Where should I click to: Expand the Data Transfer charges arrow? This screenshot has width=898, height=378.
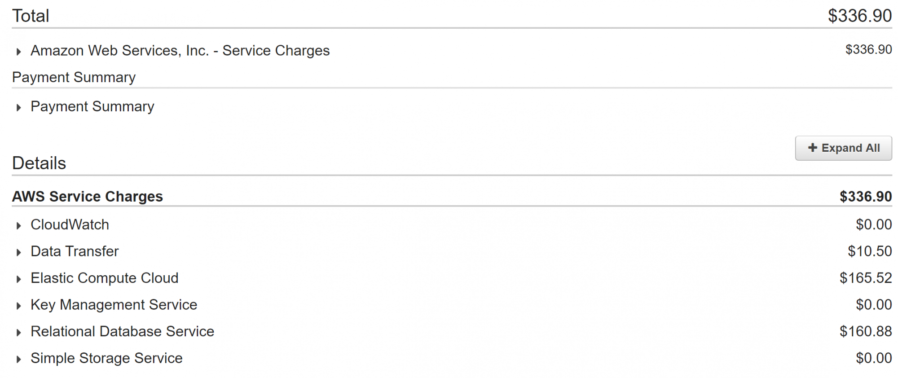pos(18,252)
